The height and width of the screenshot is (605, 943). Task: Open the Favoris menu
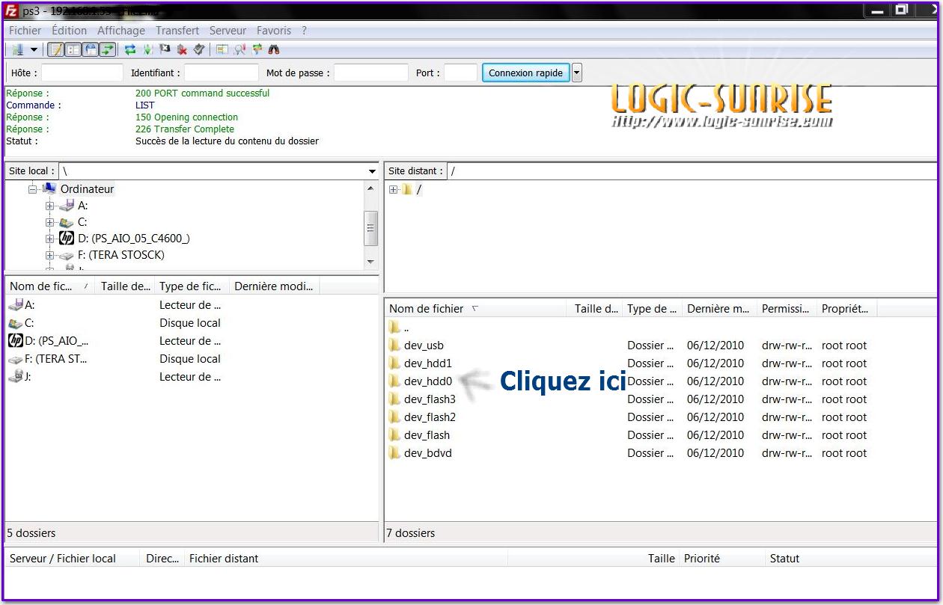[x=274, y=31]
